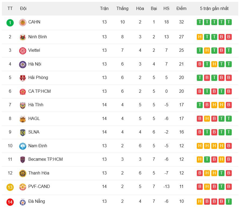Image resolution: width=239 pixels, height=209 pixels.
Task: Click the Nam Định club logo
Action: (x=23, y=146)
